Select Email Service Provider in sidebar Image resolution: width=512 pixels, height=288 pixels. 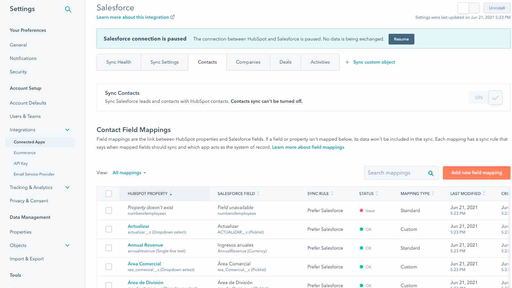click(x=34, y=174)
